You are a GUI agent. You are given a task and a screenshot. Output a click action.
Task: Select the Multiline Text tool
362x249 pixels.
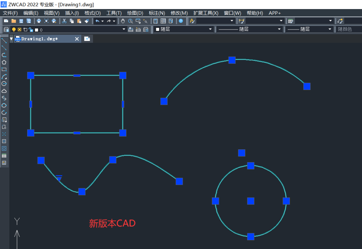pyautogui.click(x=4, y=163)
